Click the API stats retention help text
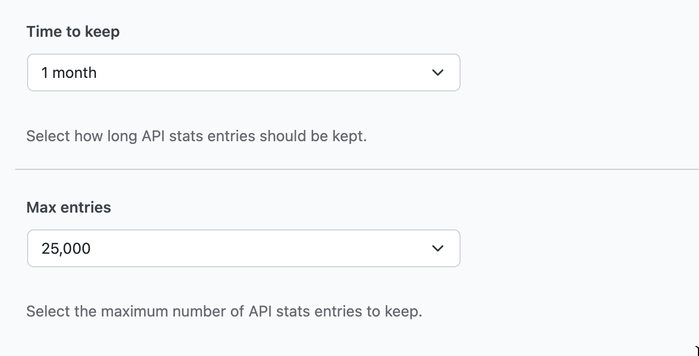Viewport: 699px width, 356px height. pyautogui.click(x=196, y=136)
